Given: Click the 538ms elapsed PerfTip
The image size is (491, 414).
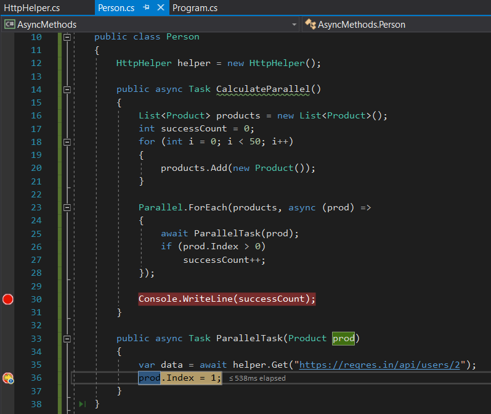Looking at the screenshot, I should tap(257, 378).
